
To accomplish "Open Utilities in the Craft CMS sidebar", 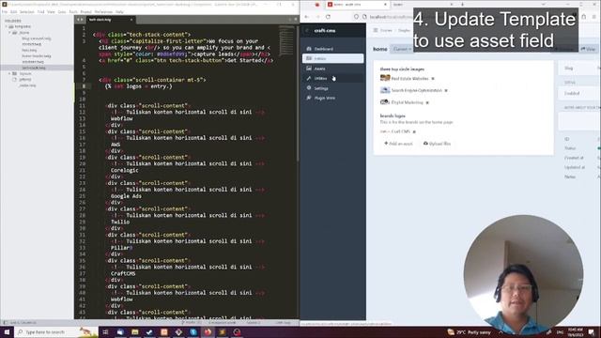I will [x=332, y=78].
